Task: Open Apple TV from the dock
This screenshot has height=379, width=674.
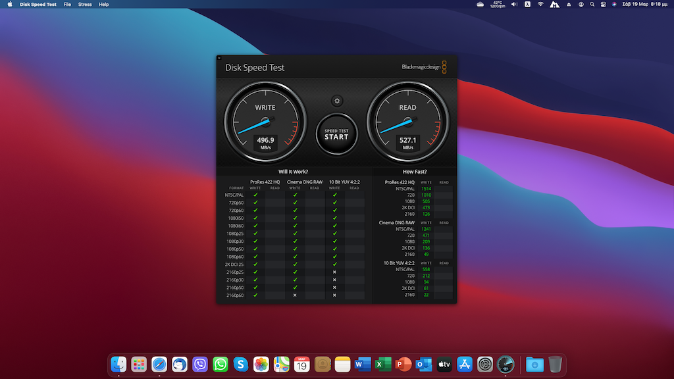Action: click(x=444, y=365)
